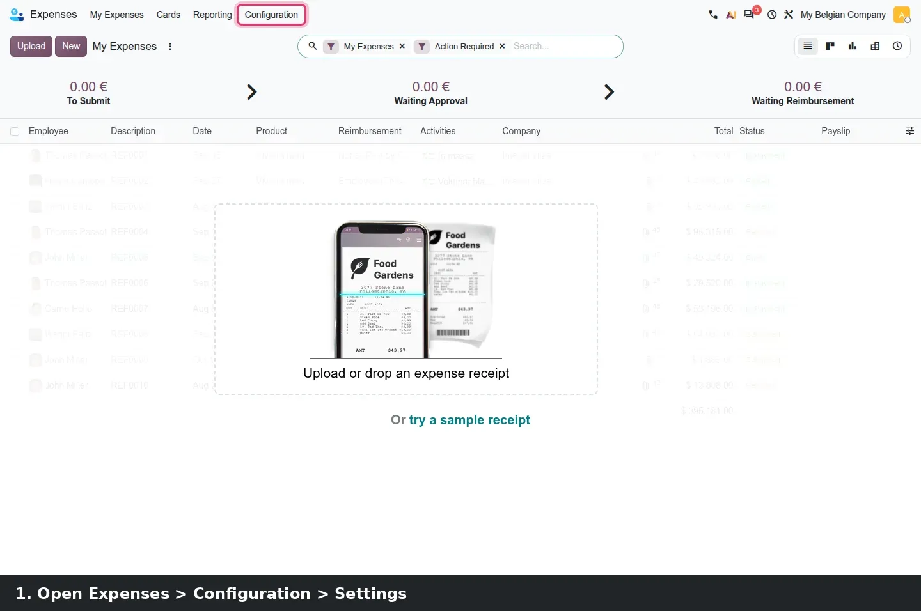
Task: Open the Reporting menu
Action: [x=212, y=15]
